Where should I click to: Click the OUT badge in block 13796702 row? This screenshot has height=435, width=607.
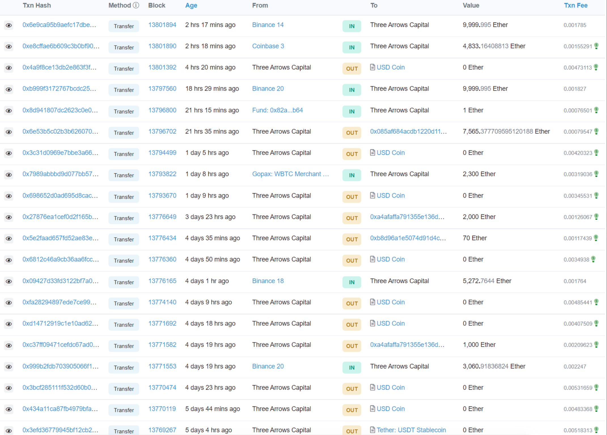[352, 133]
